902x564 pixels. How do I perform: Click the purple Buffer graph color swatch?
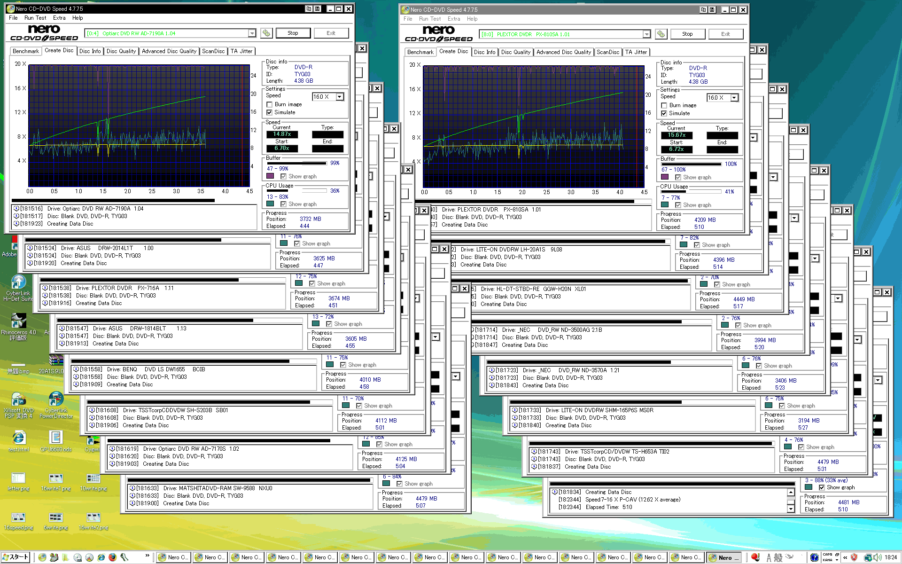270,176
